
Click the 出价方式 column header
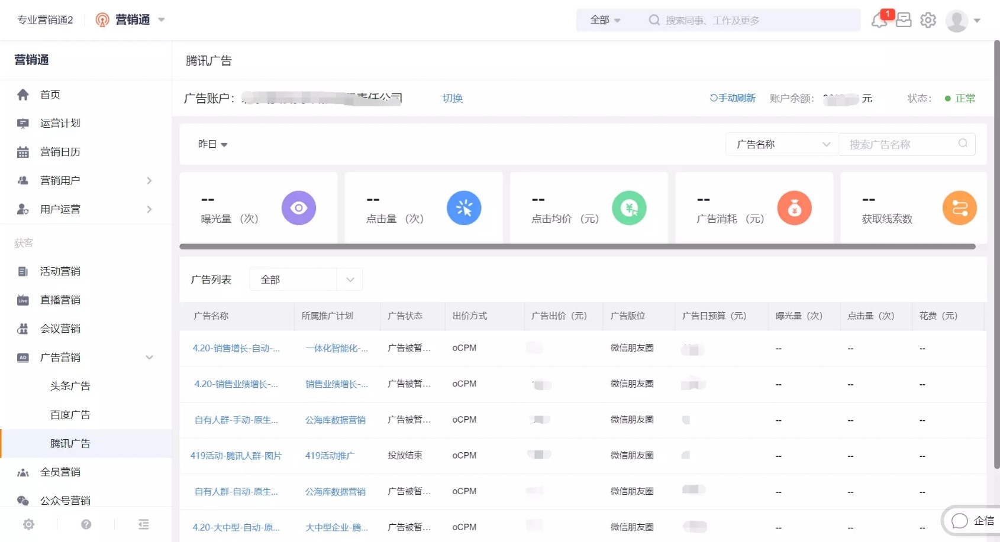click(x=470, y=316)
